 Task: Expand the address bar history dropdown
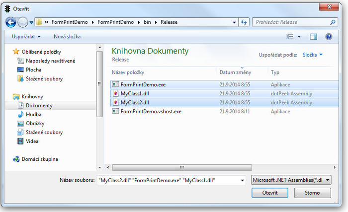point(234,22)
